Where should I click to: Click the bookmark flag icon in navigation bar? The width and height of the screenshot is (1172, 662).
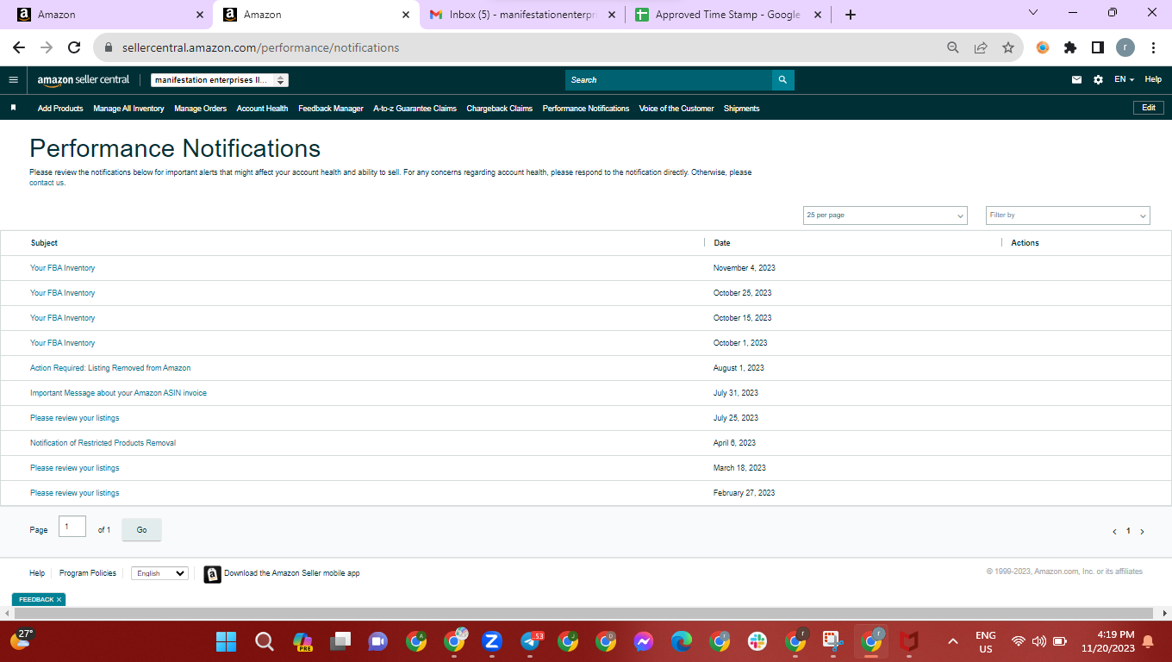13,108
